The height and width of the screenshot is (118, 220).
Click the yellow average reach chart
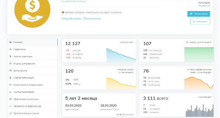(x=121, y=83)
